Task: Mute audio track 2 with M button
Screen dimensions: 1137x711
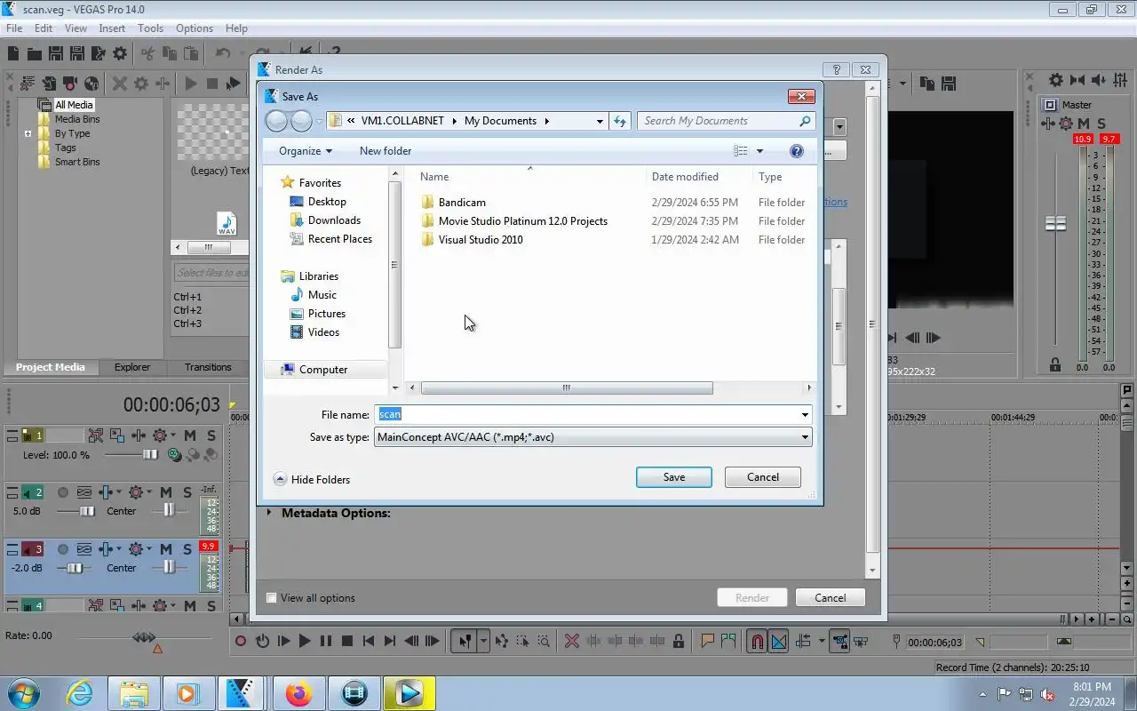Action: click(x=166, y=492)
